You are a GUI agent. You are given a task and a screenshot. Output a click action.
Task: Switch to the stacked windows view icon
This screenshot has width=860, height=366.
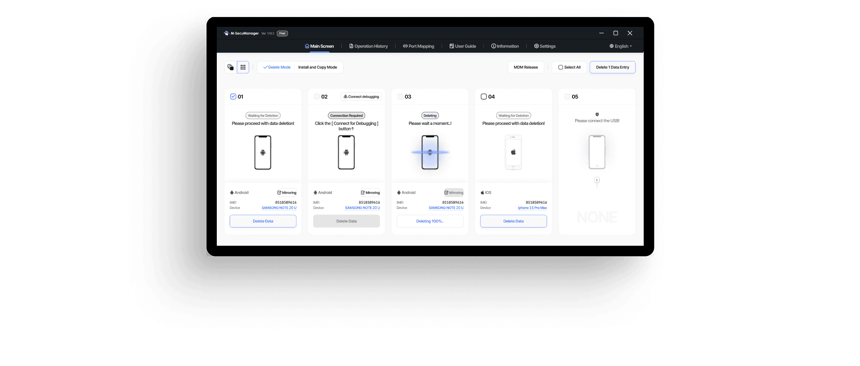(x=230, y=67)
